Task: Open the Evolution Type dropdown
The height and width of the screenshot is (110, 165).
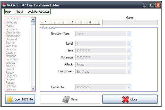Action: (x=128, y=34)
